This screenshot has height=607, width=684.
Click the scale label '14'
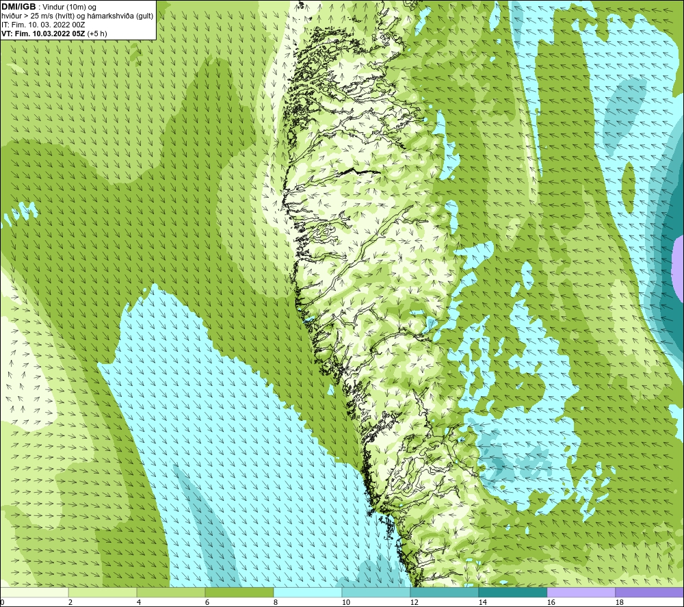(x=482, y=603)
